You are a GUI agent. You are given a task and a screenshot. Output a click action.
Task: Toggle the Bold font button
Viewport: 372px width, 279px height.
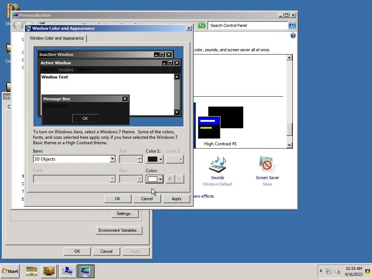point(170,179)
